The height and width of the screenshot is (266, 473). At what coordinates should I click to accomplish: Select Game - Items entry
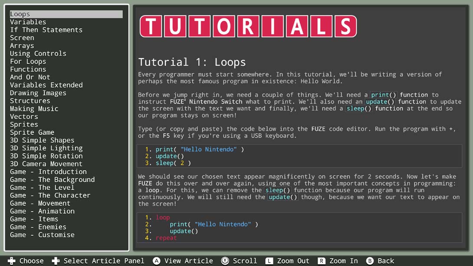click(34, 219)
